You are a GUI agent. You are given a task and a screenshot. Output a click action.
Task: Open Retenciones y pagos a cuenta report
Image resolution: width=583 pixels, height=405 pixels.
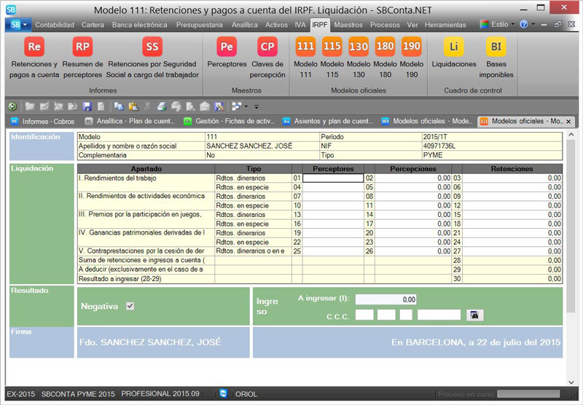34,47
